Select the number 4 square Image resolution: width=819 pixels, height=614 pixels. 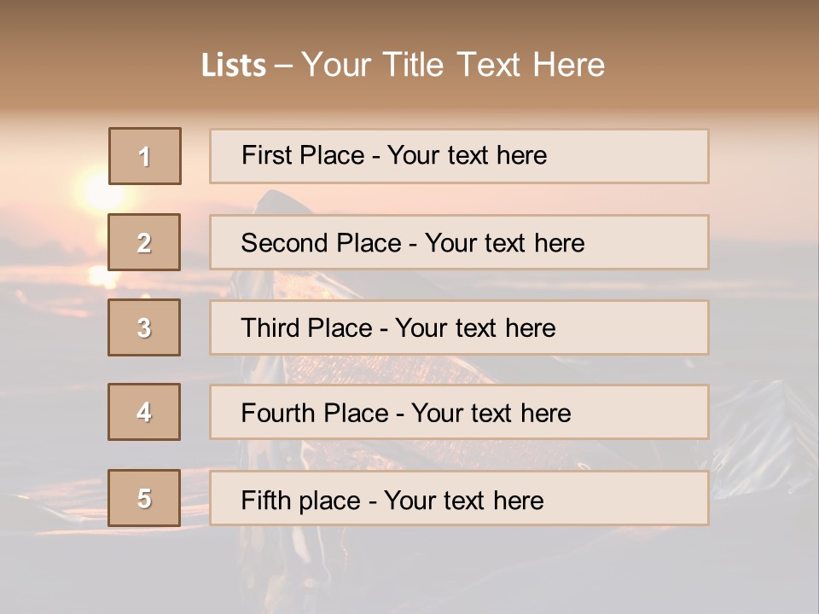pos(144,412)
